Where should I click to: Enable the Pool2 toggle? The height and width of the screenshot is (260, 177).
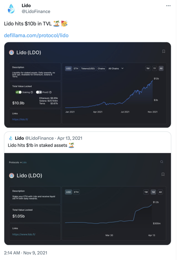(x=39, y=92)
